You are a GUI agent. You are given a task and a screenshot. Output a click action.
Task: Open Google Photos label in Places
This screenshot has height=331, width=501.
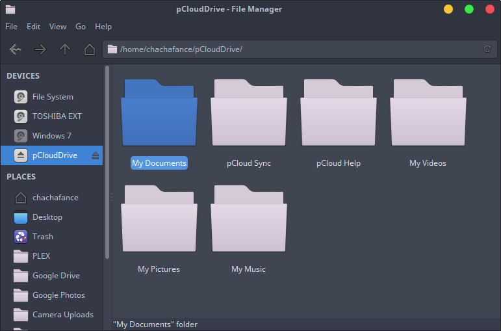coord(58,295)
